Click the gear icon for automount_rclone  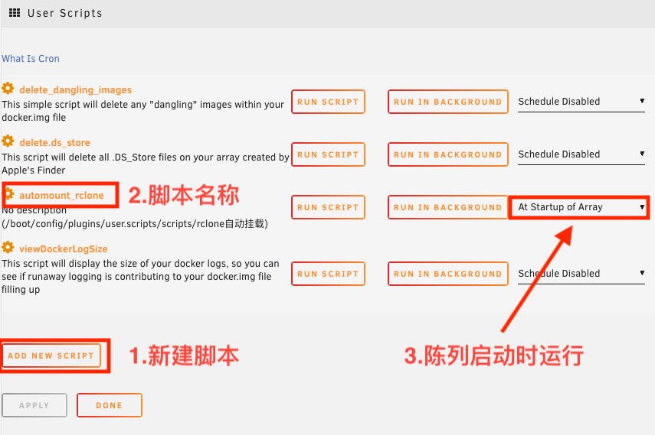(x=8, y=194)
